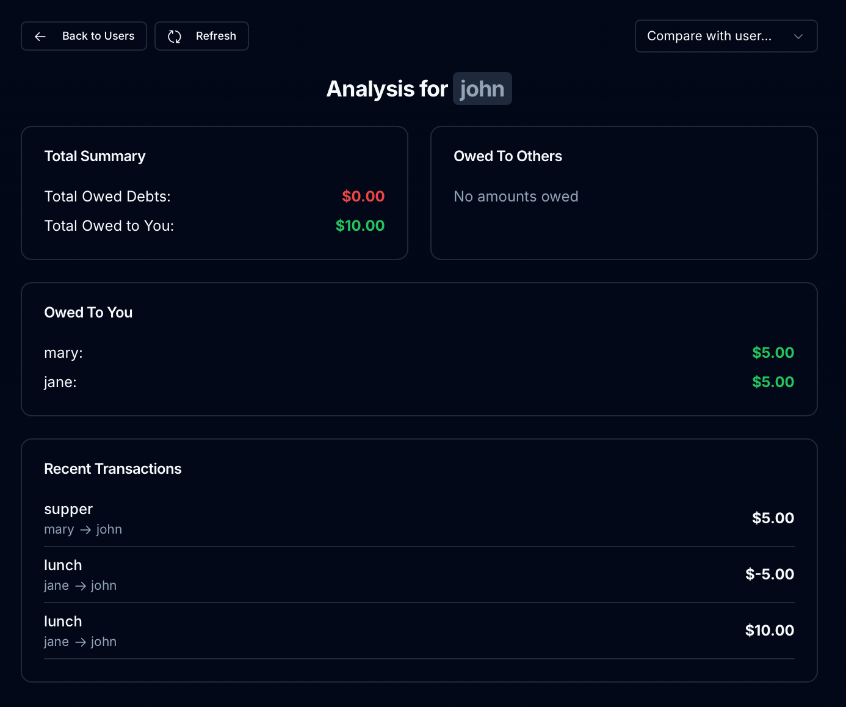Click the arrow icon in the $-5.00 lunch row
This screenshot has height=707, width=846.
81,586
